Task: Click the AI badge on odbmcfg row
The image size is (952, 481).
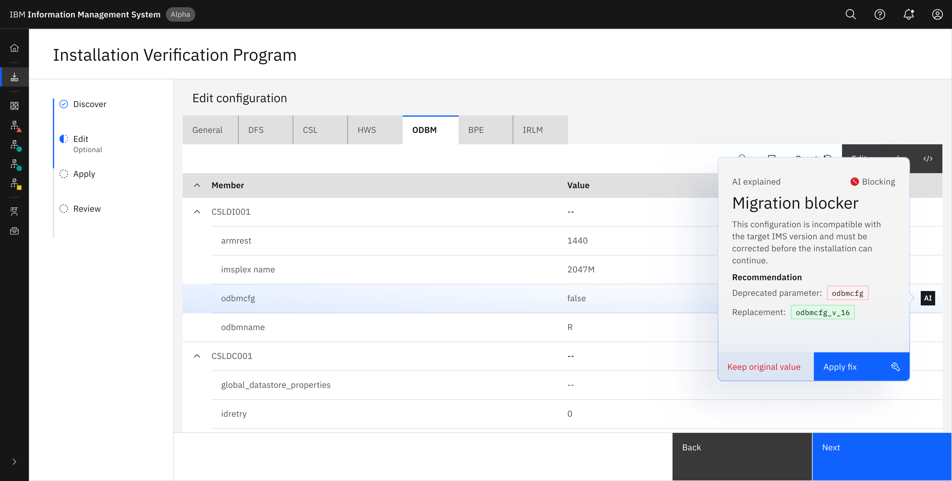Action: coord(928,298)
